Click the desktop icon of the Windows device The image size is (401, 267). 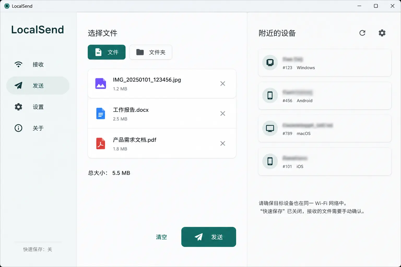(x=270, y=63)
